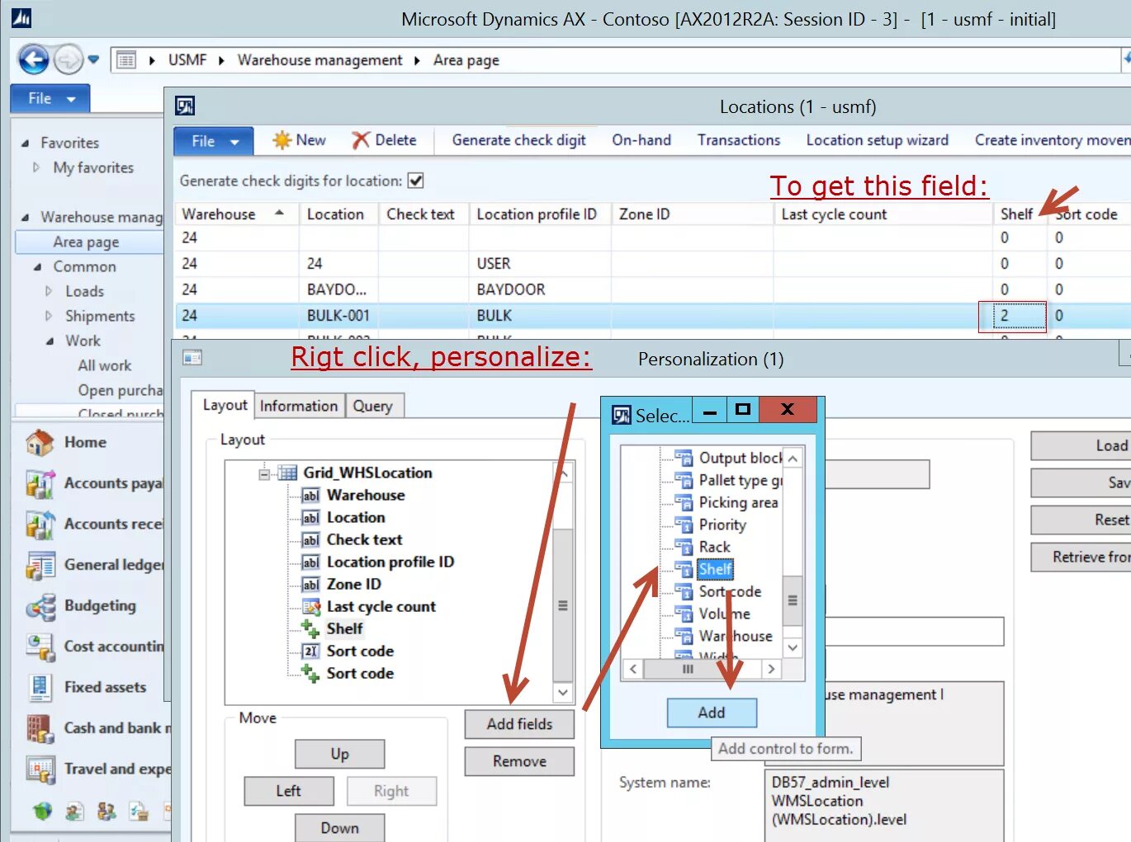This screenshot has width=1131, height=842.
Task: Select Warehouse in the layout tree
Action: (366, 495)
